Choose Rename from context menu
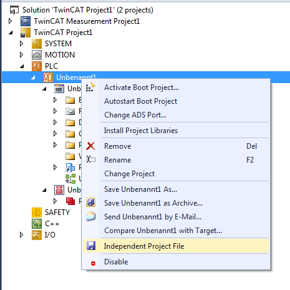Screen dimensions: 290x290 coord(176,160)
